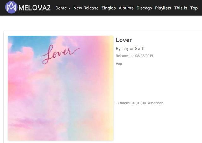The image size is (202, 143).
Task: Select the American label in track info
Action: (x=156, y=103)
